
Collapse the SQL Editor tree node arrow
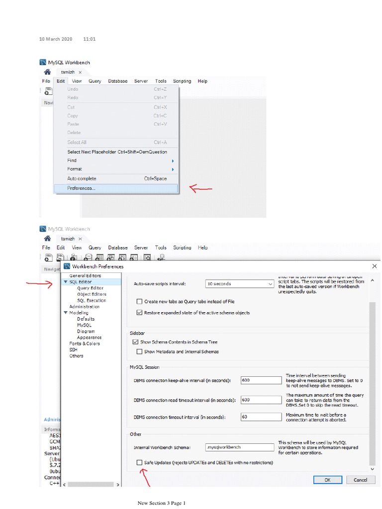[x=66, y=282]
